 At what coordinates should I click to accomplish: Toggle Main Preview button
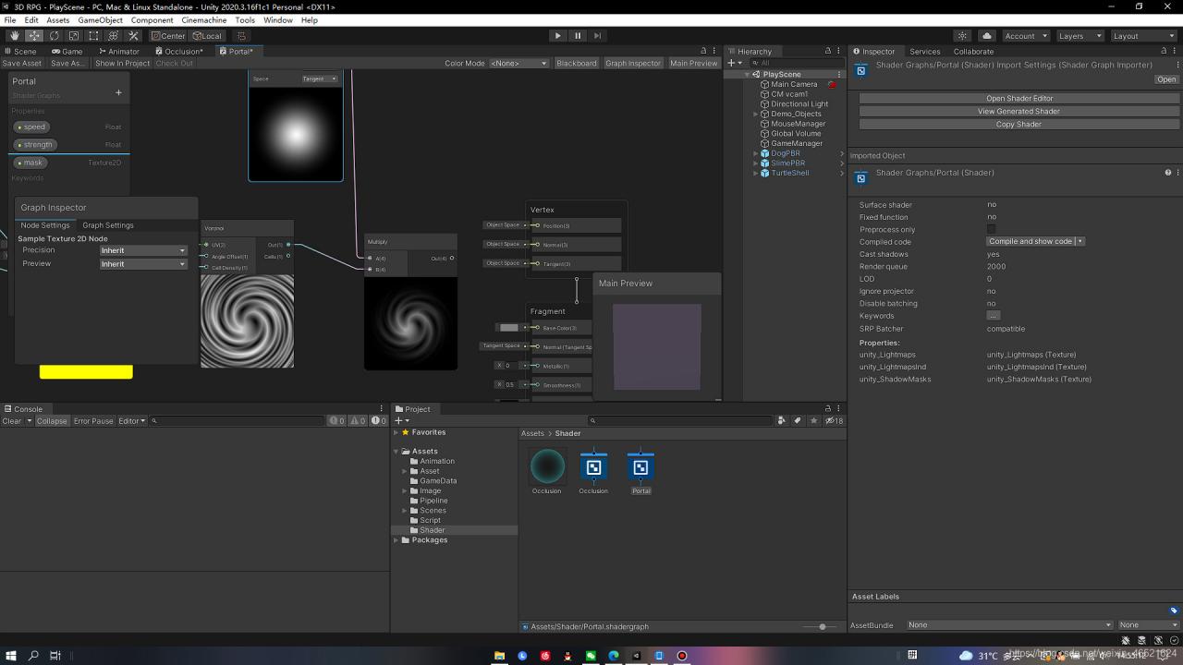(693, 63)
